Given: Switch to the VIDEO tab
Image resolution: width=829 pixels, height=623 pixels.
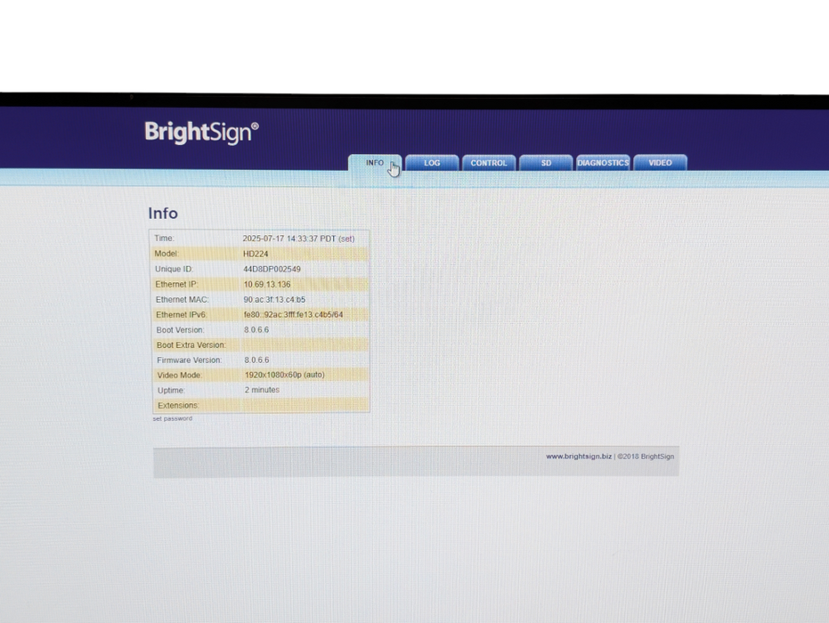Looking at the screenshot, I should (661, 163).
